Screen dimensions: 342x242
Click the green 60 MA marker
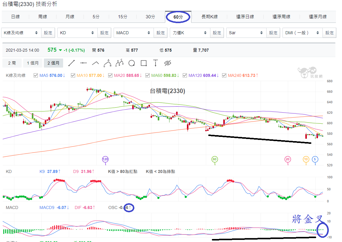[215, 159]
